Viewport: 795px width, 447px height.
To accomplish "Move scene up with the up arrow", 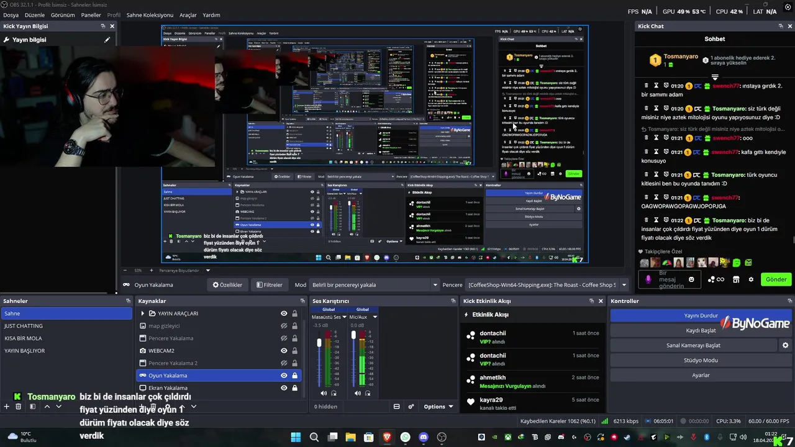I will [x=47, y=407].
